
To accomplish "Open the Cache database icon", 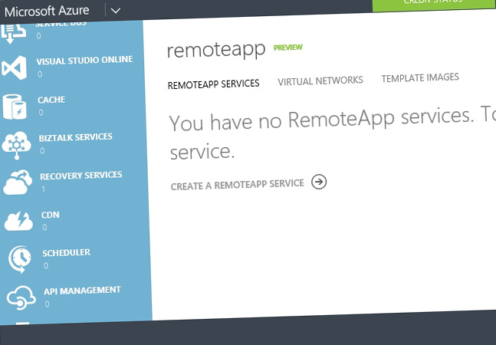I will click(15, 107).
